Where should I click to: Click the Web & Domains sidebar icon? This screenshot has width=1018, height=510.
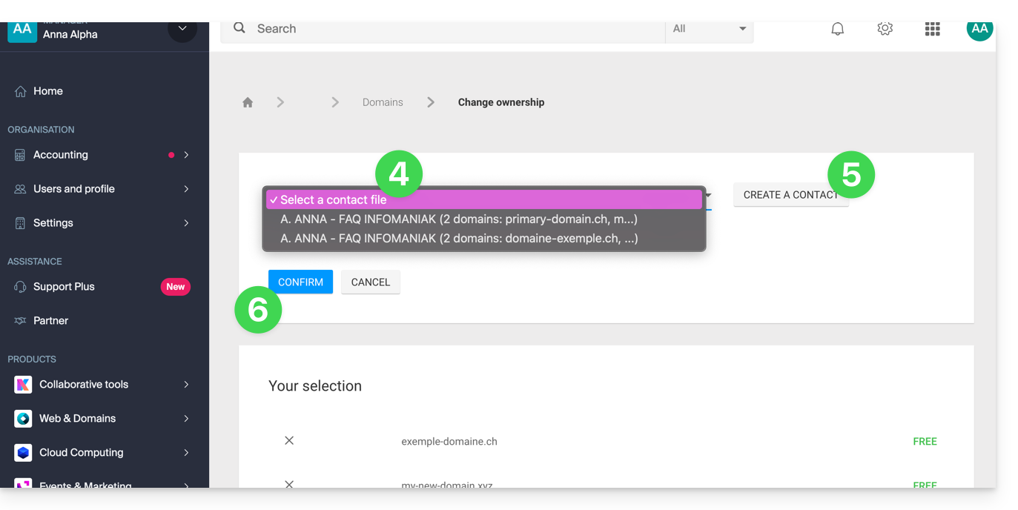tap(23, 419)
